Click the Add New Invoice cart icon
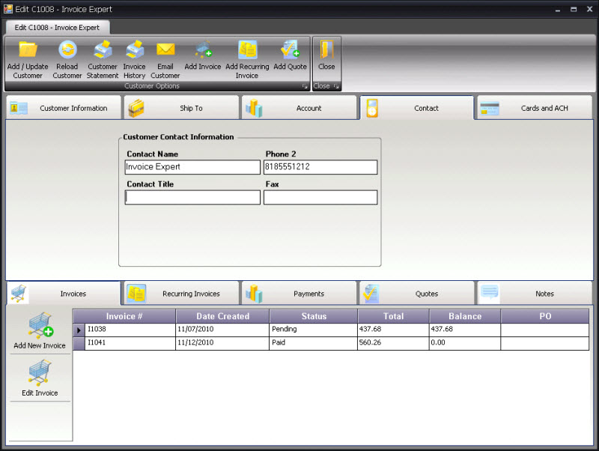599x451 pixels. pos(40,325)
